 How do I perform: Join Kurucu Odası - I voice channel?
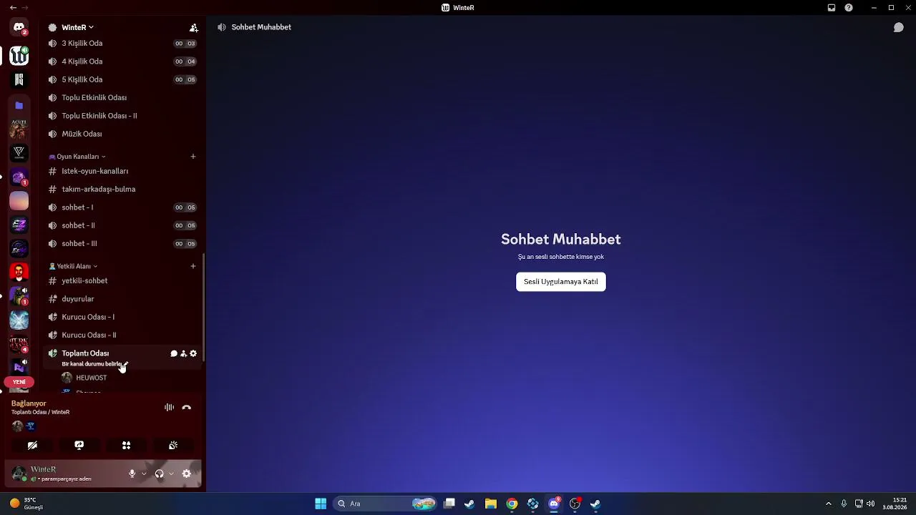122,317
